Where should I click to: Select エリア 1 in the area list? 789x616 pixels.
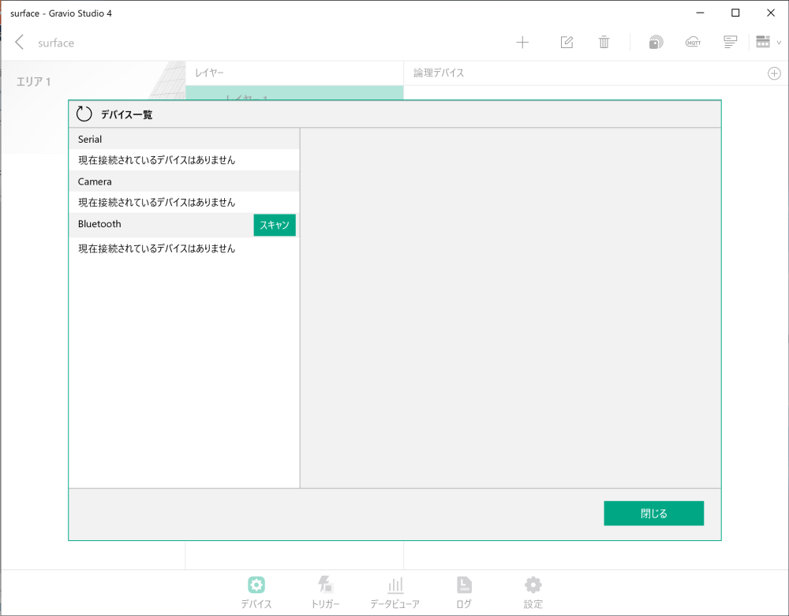point(34,82)
